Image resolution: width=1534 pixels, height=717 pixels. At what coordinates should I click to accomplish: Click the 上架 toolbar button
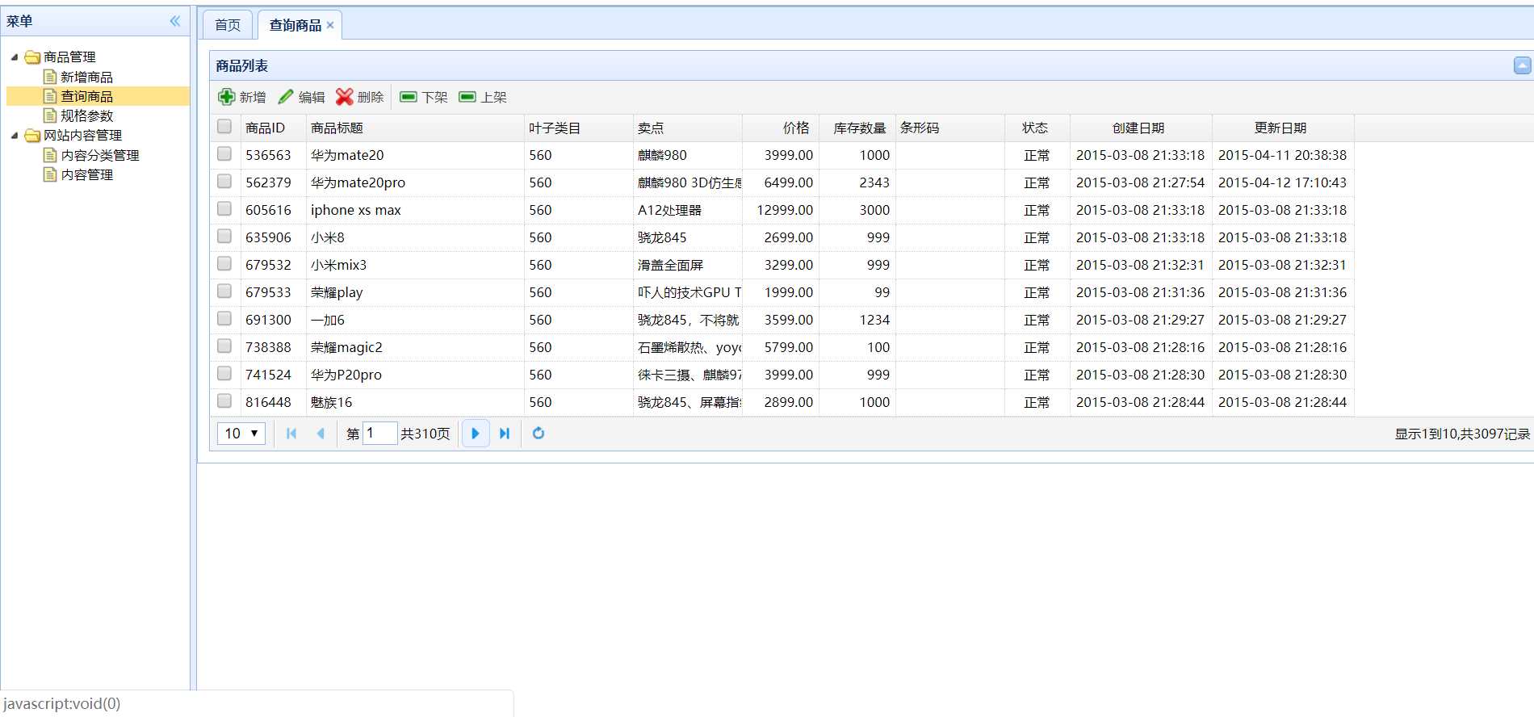(483, 97)
